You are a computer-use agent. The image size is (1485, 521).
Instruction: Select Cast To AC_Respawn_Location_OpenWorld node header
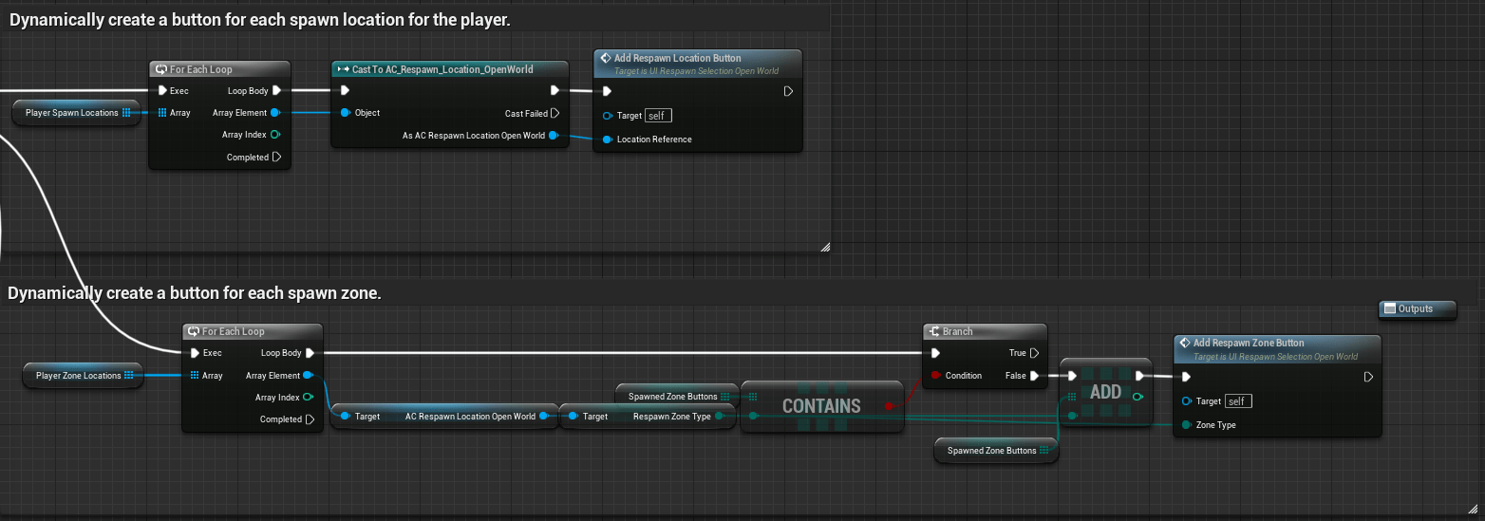pyautogui.click(x=449, y=69)
